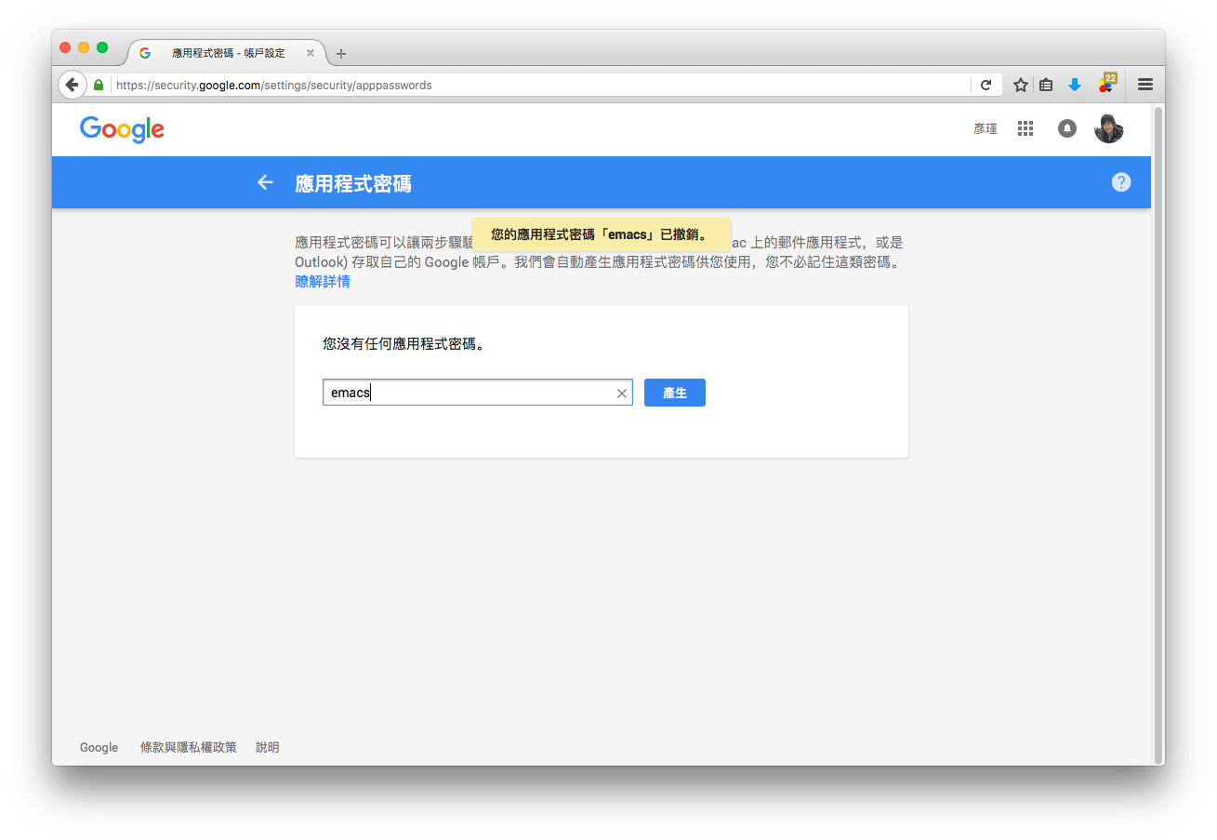Open the 說明 footer link
The width and height of the screenshot is (1217, 840).
pos(267,747)
